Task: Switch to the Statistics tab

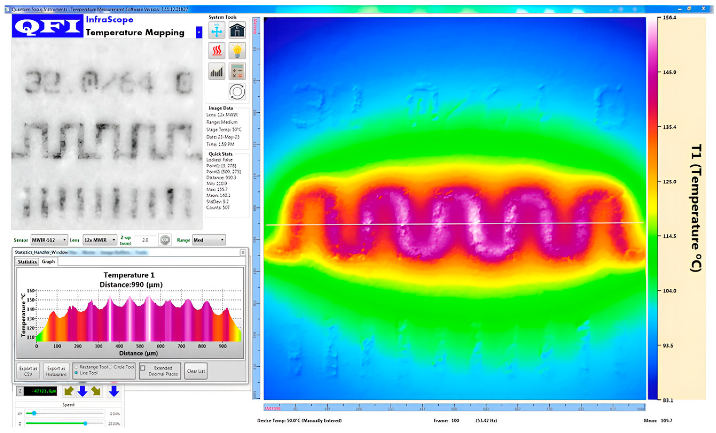Action: tap(27, 262)
